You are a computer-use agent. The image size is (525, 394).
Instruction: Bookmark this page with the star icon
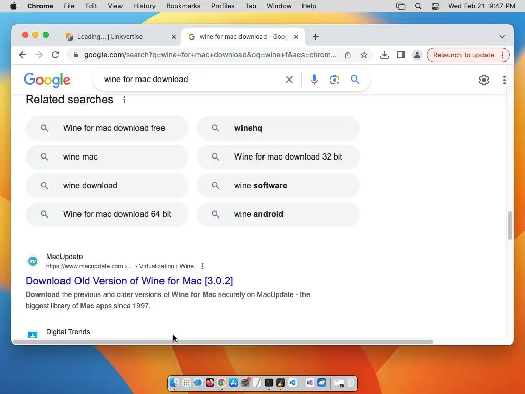pos(364,55)
